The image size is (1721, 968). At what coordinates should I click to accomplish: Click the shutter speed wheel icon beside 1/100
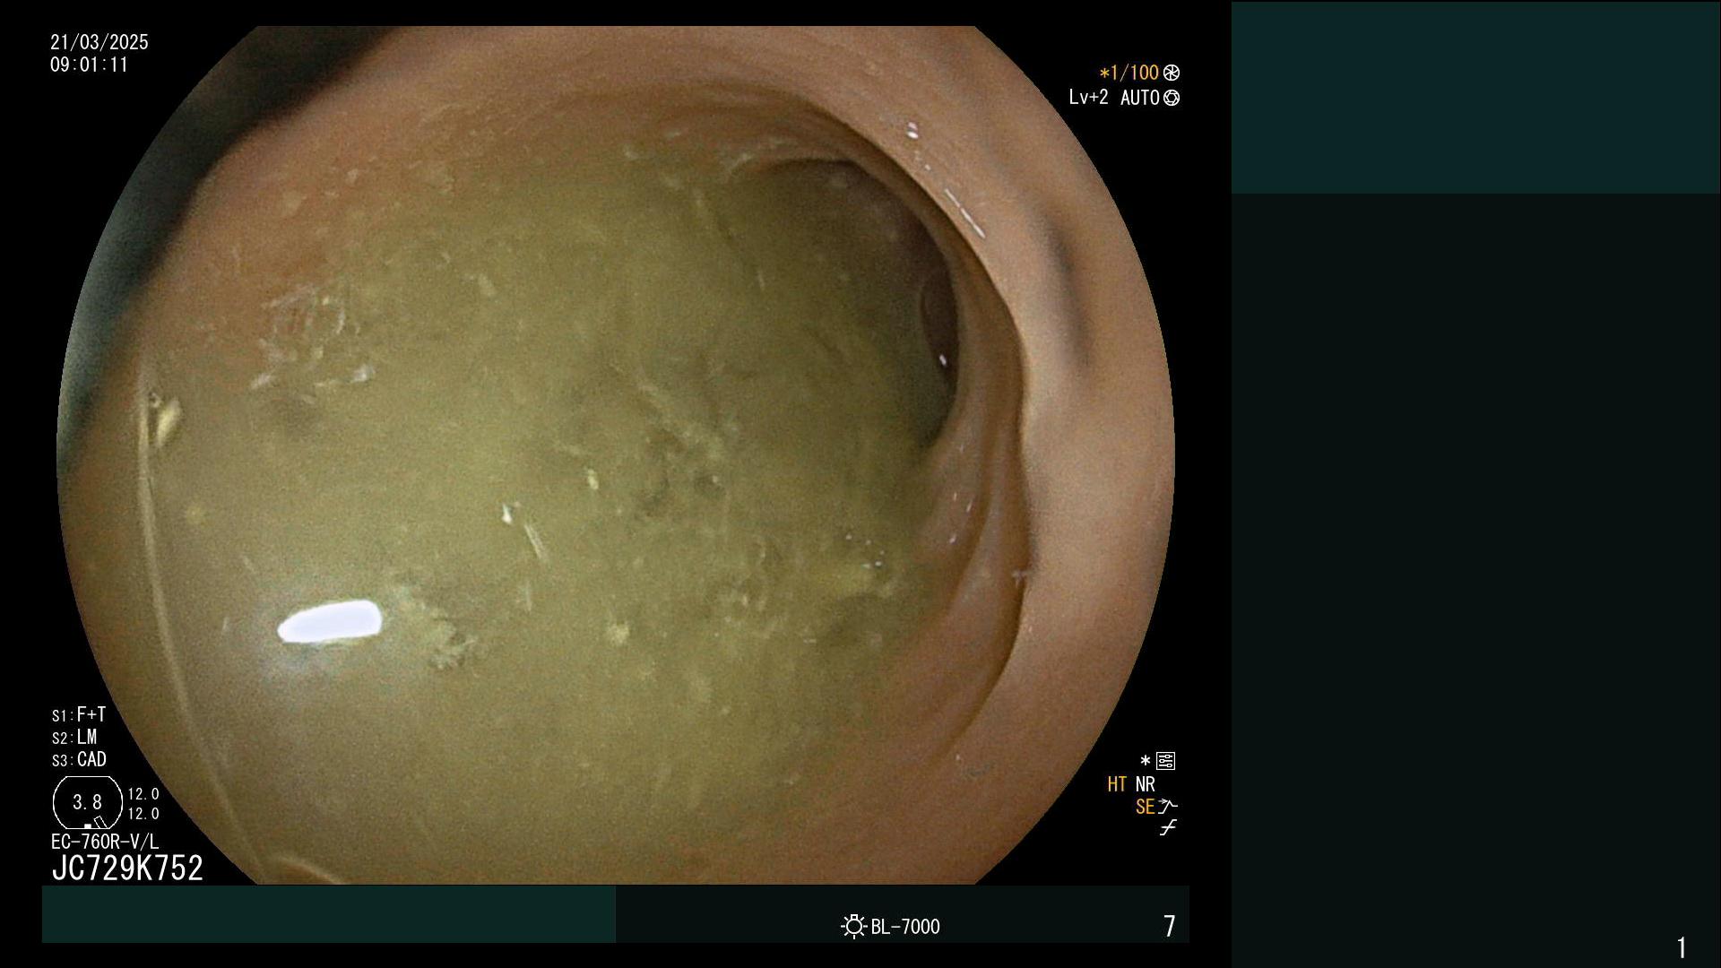[1172, 73]
